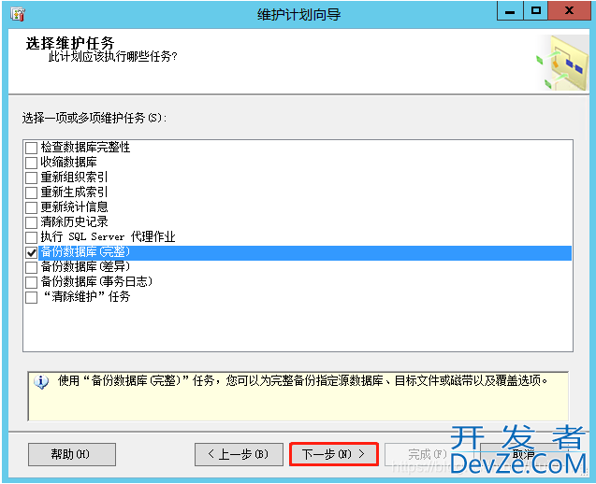Open help via 帮助(H) button
596x484 pixels.
pyautogui.click(x=71, y=454)
